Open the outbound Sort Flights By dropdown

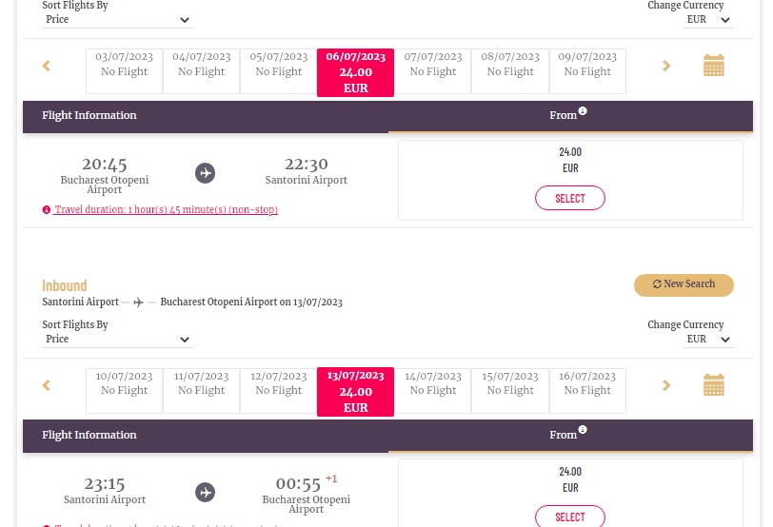pyautogui.click(x=117, y=20)
